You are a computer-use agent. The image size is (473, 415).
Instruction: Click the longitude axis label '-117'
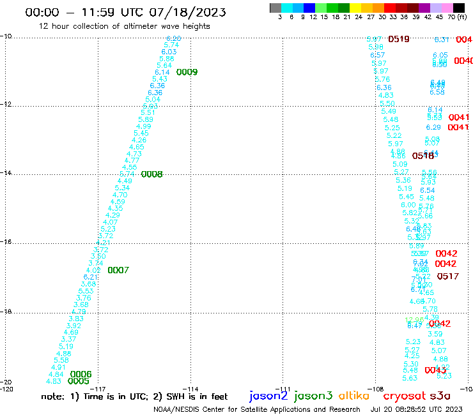point(98,389)
